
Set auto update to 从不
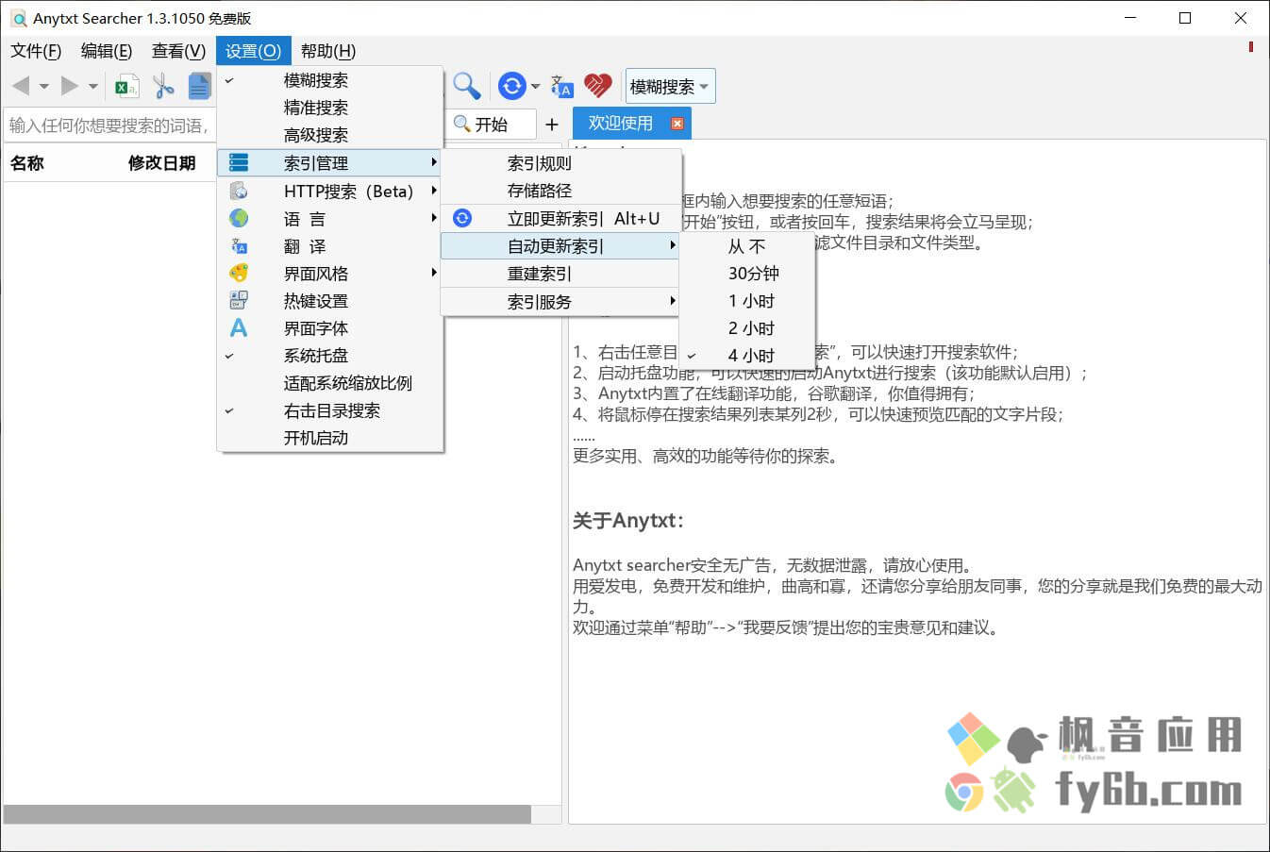746,246
